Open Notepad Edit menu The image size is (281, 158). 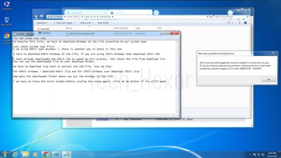point(21,38)
